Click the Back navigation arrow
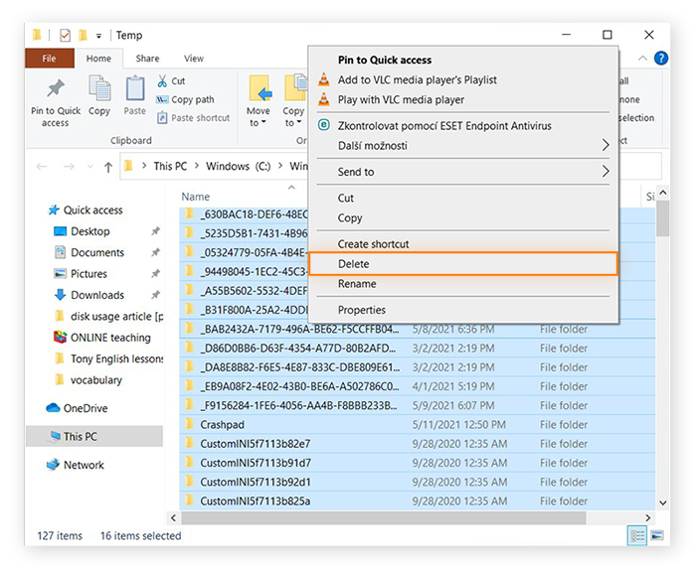The height and width of the screenshot is (570, 696). point(42,167)
